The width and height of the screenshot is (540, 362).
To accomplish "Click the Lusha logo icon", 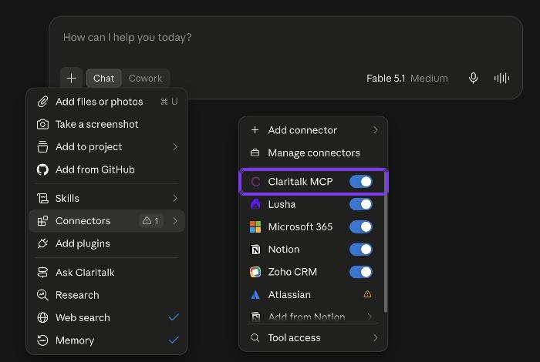I will point(255,204).
